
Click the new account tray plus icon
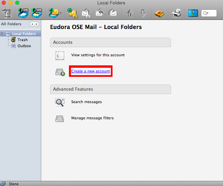tap(60, 72)
